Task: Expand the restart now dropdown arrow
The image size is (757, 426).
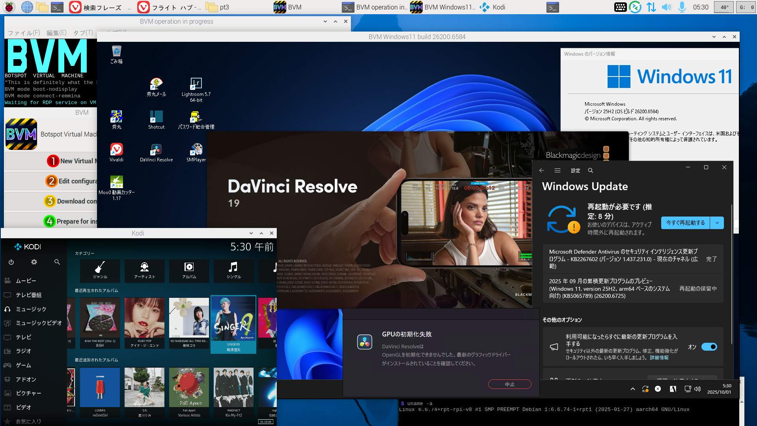Action: point(717,223)
